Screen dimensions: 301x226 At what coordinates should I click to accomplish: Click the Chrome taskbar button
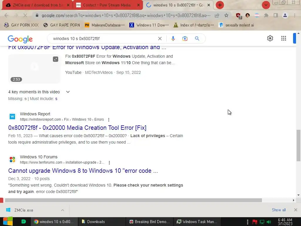[x=54, y=222]
